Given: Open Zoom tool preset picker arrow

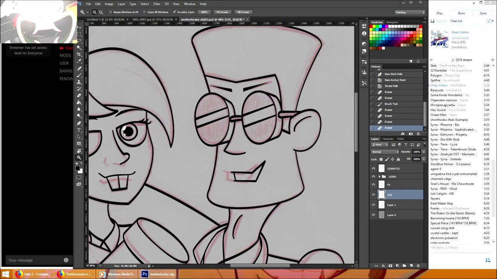Looking at the screenshot, I should coord(87,12).
